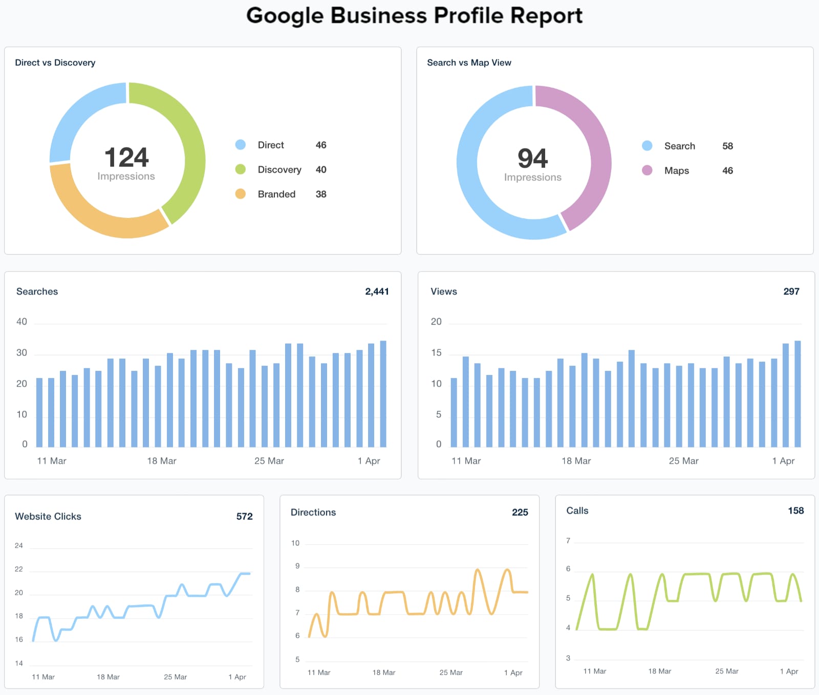Click the Directions chart title

[x=313, y=512]
